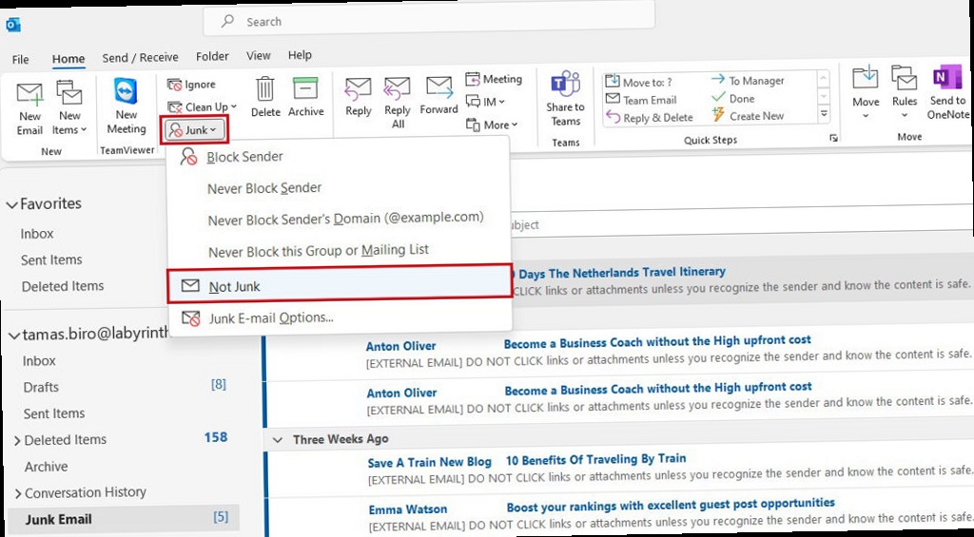Click the Delete icon in ribbon
The image size is (974, 537).
click(x=265, y=91)
